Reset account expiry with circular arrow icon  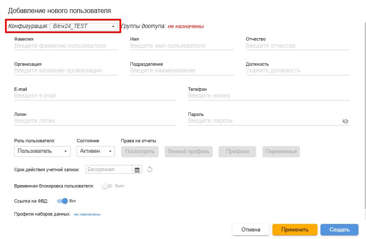[150, 170]
